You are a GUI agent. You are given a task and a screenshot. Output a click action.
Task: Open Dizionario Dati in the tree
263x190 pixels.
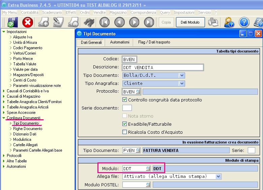click(x=25, y=134)
